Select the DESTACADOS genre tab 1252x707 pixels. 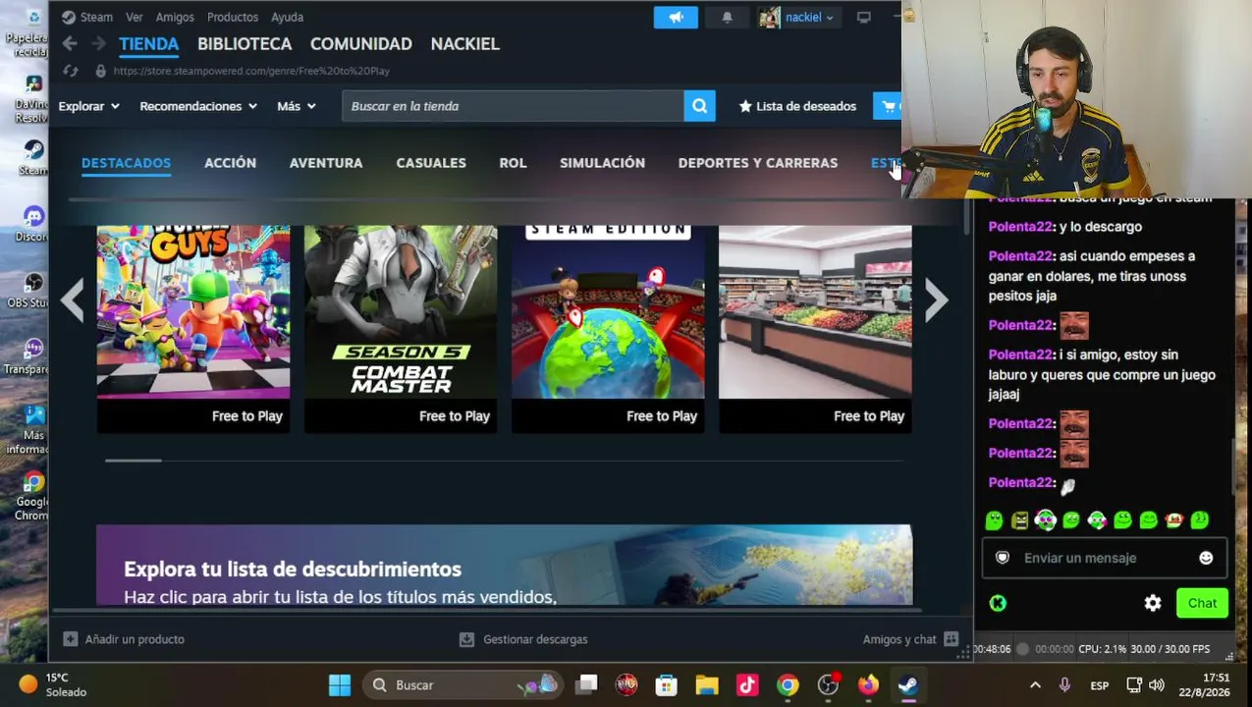[x=126, y=163]
